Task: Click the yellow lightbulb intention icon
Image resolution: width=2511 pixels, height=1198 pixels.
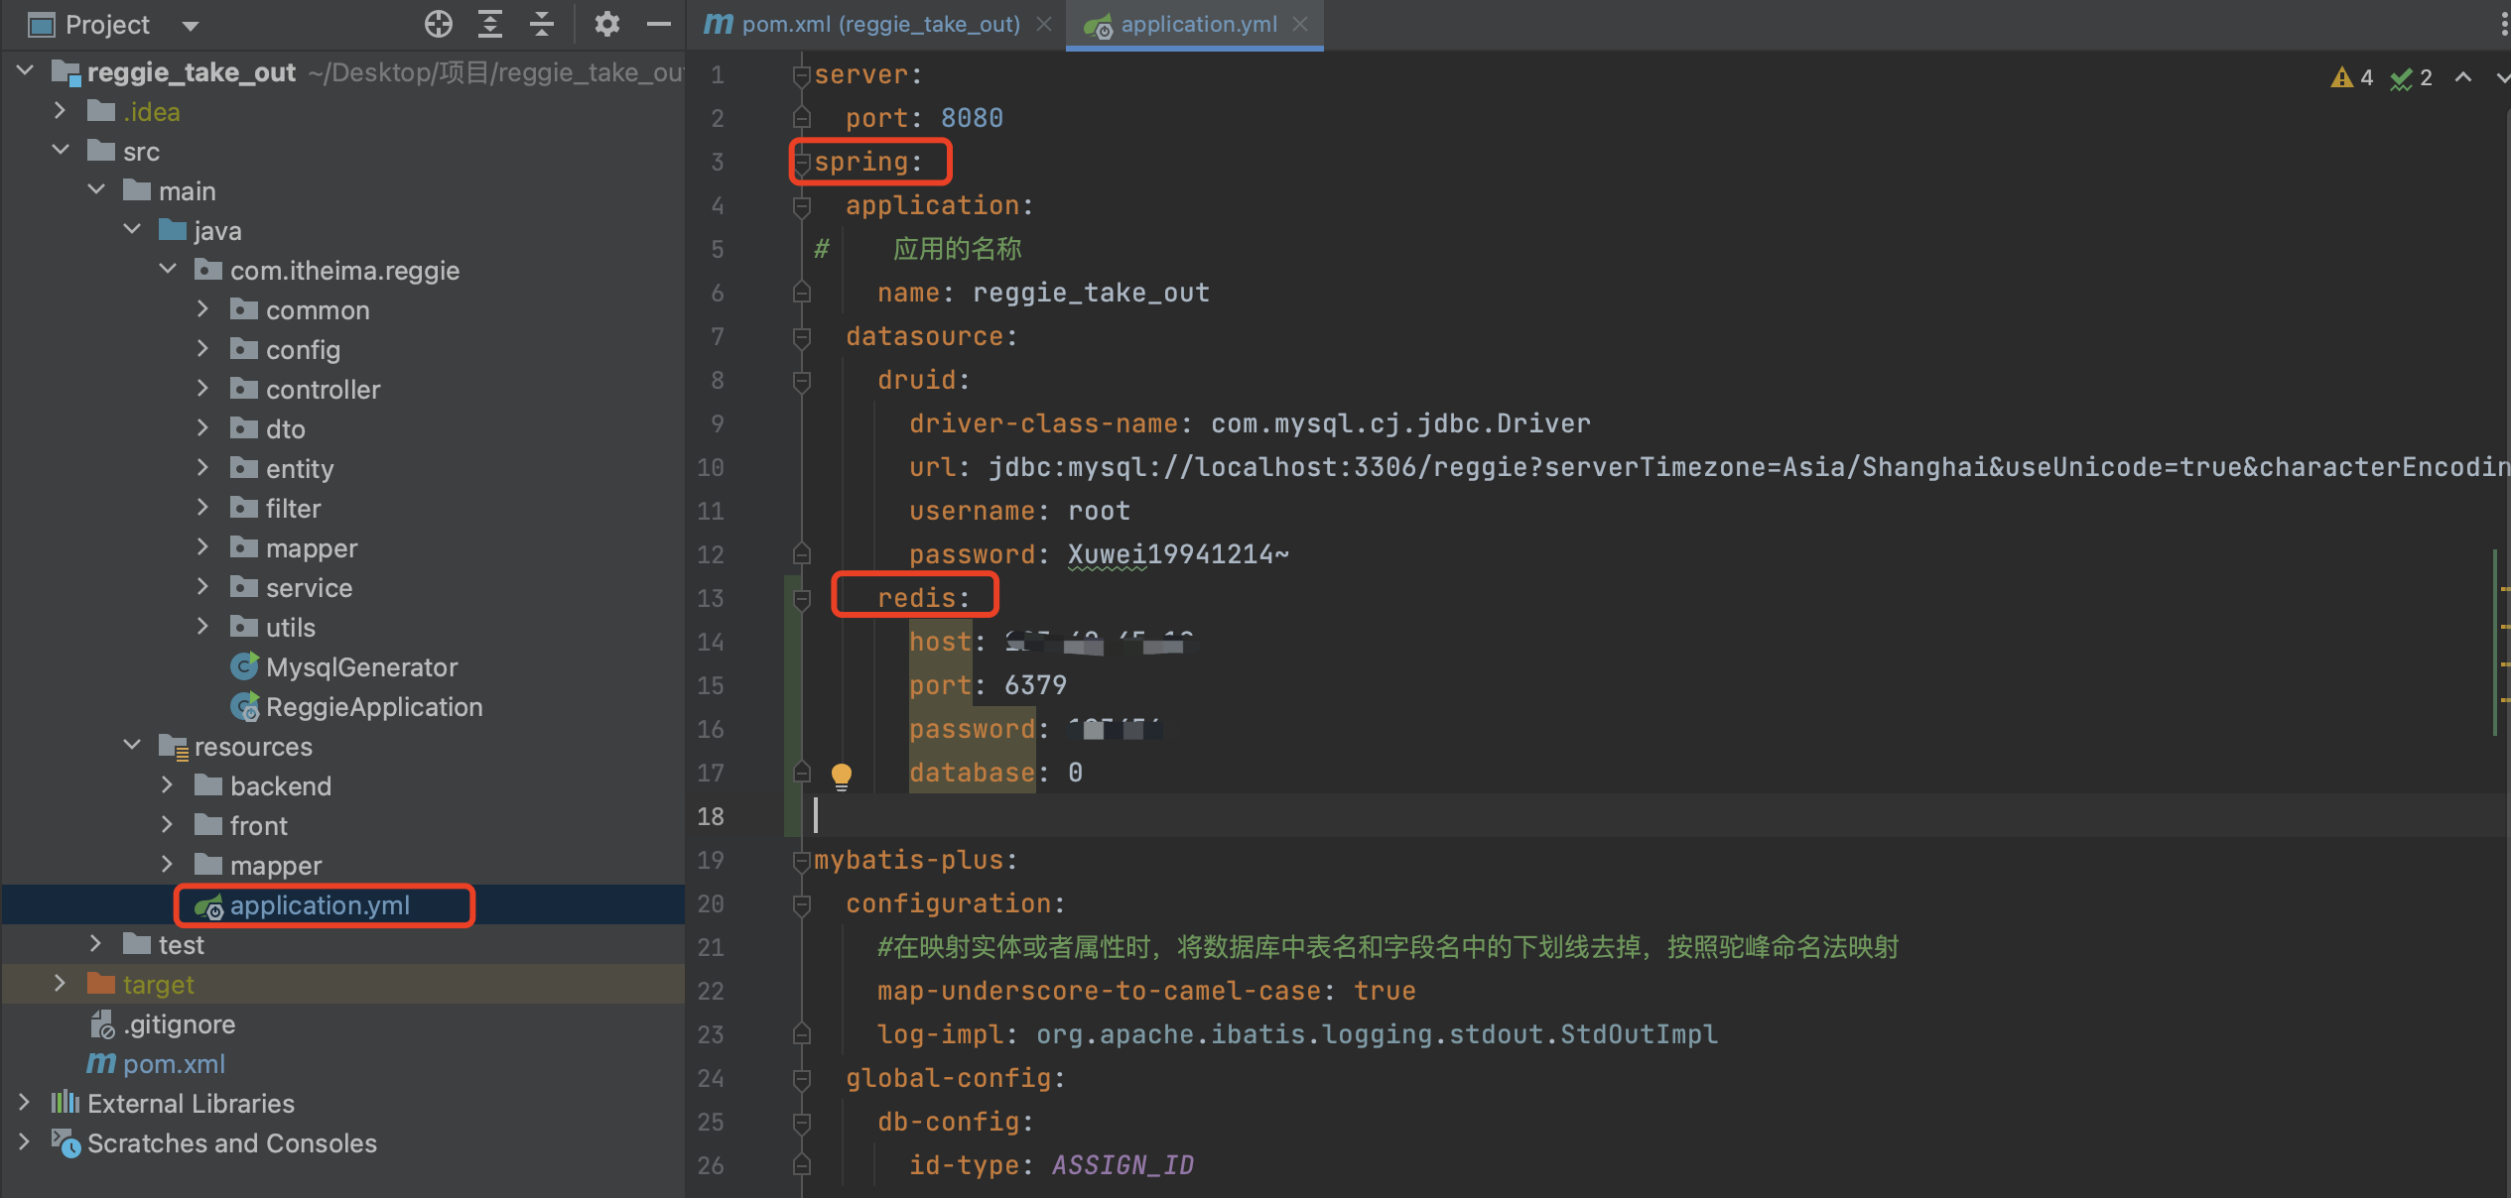Action: (842, 774)
